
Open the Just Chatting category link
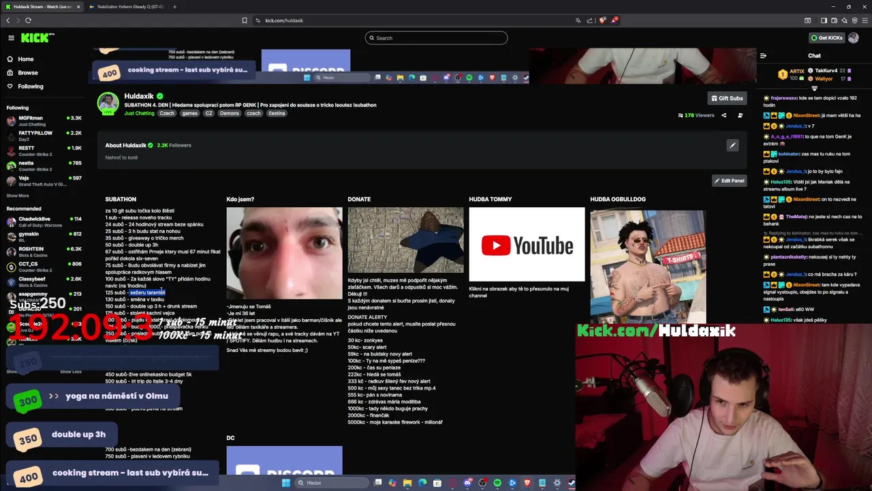pyautogui.click(x=139, y=113)
